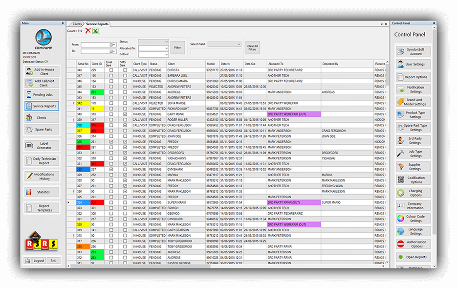
Task: Switch to the Clients tab
Action: [x=76, y=23]
